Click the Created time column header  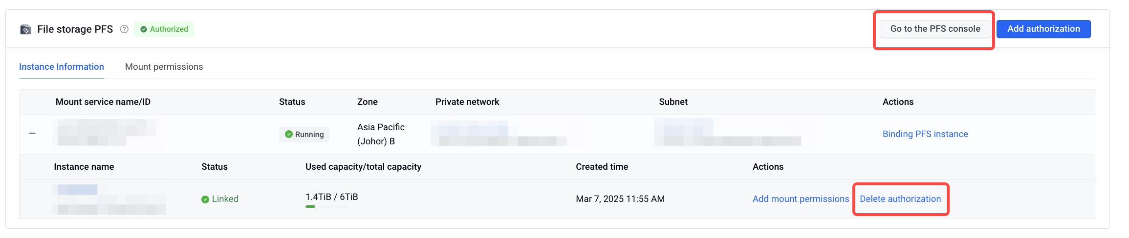tap(602, 167)
